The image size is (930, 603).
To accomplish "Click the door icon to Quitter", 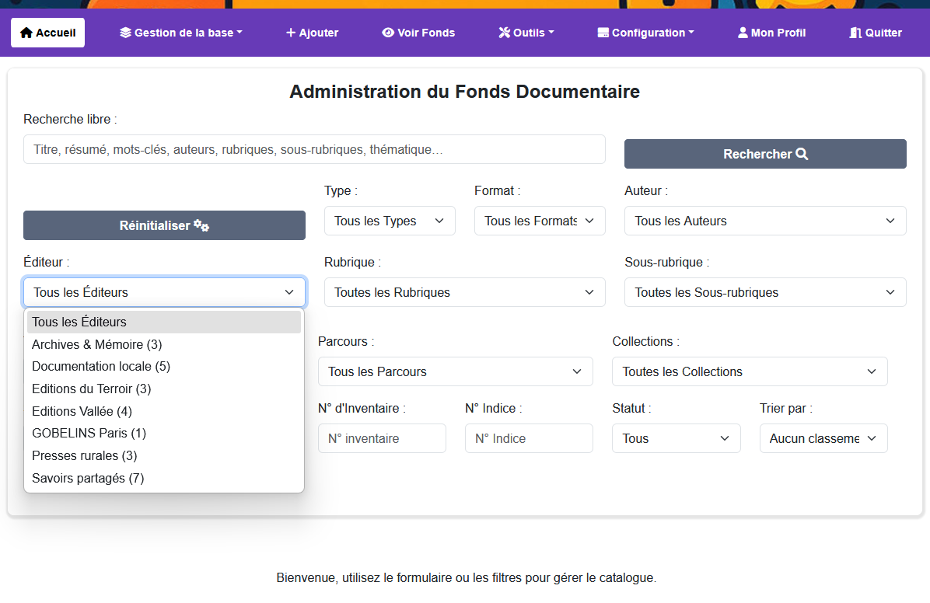I will coord(855,33).
